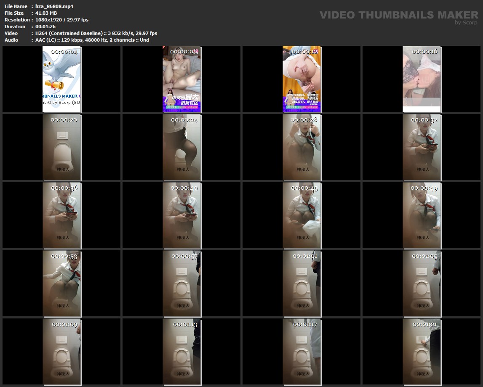Select the file size value 41.03 MB
This screenshot has width=483, height=387.
pyautogui.click(x=46, y=13)
